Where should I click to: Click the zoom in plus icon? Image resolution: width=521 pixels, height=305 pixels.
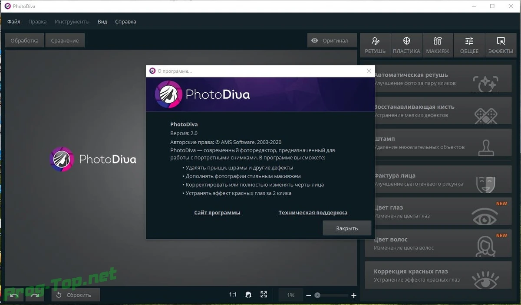354,295
